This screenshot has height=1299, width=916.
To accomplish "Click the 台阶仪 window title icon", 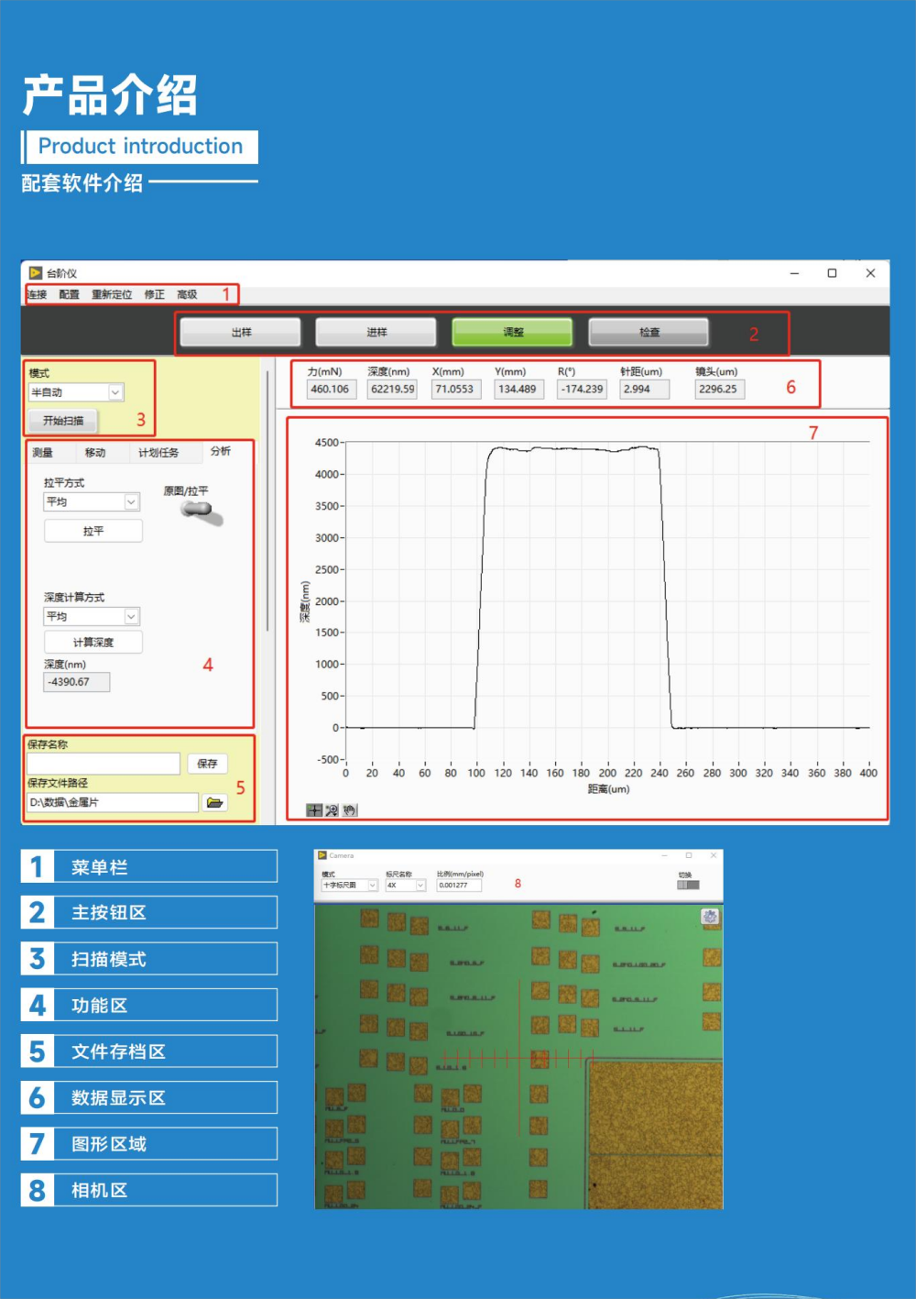I will [x=36, y=273].
